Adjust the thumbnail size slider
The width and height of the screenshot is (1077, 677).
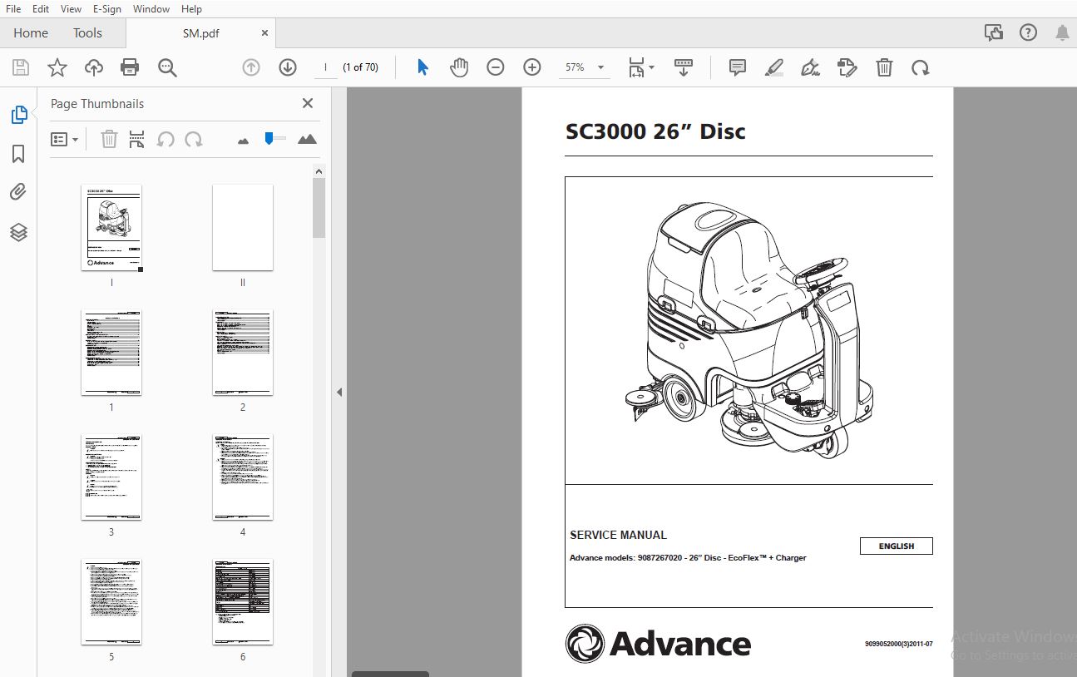(x=275, y=138)
